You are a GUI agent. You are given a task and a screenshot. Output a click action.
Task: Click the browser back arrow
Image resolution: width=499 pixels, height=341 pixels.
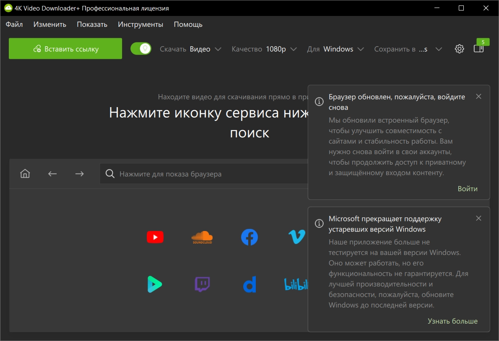click(x=52, y=174)
